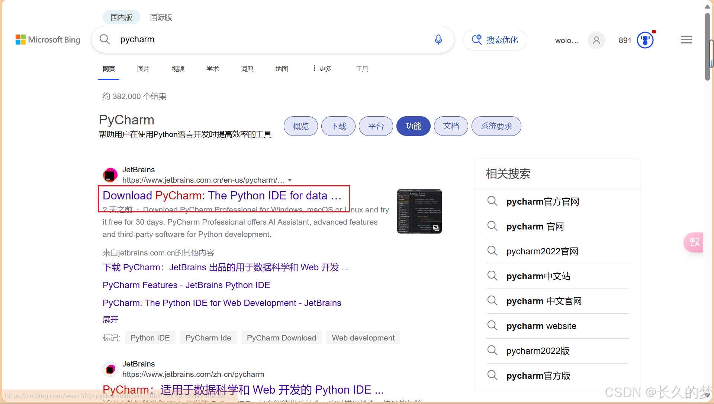Image resolution: width=714 pixels, height=404 pixels.
Task: Click the 搜索优化 button
Action: coord(495,40)
